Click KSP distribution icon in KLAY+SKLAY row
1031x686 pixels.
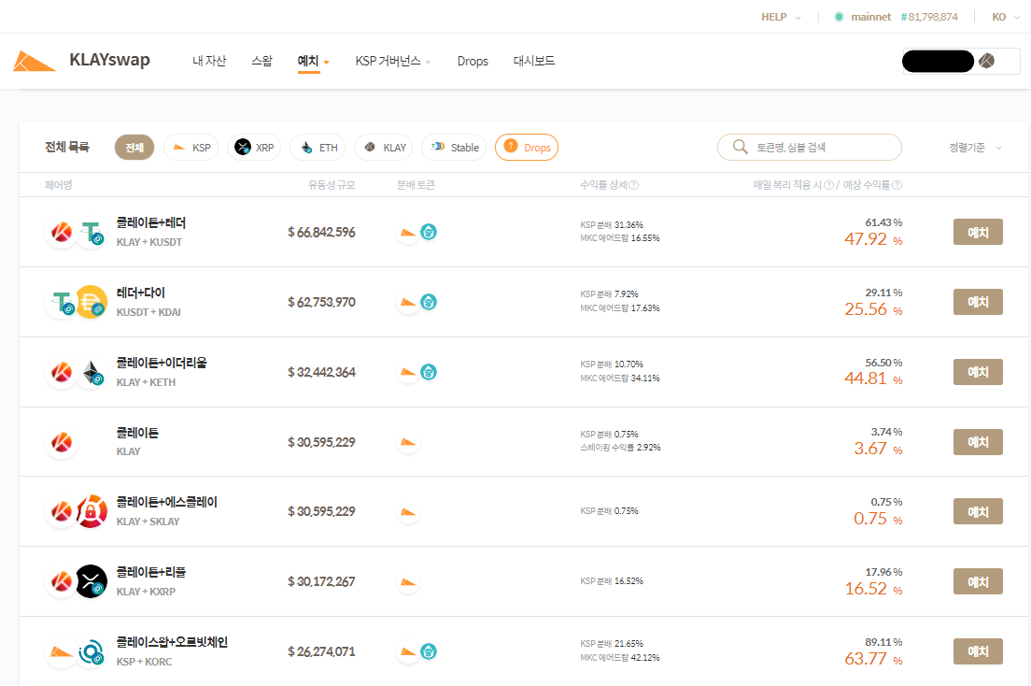click(408, 512)
